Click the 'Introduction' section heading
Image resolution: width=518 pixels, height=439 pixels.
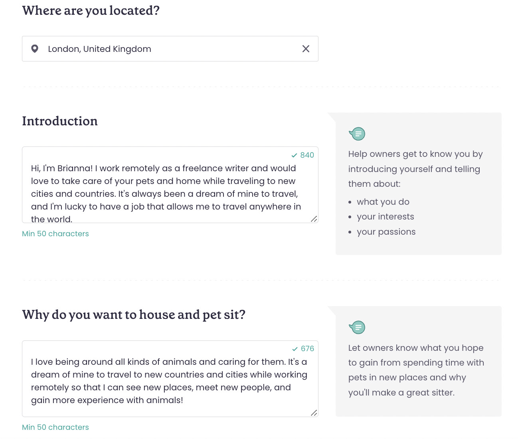60,121
